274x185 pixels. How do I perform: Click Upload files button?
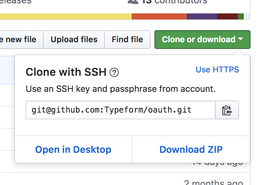74,40
